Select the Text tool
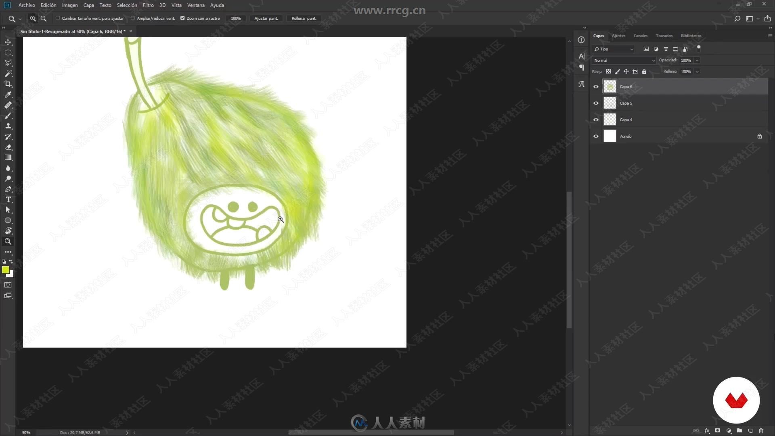The height and width of the screenshot is (436, 775). tap(8, 199)
